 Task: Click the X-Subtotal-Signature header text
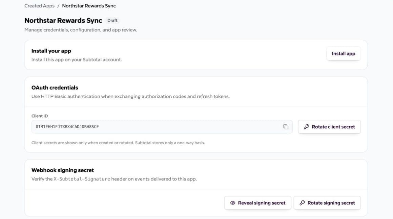82,179
